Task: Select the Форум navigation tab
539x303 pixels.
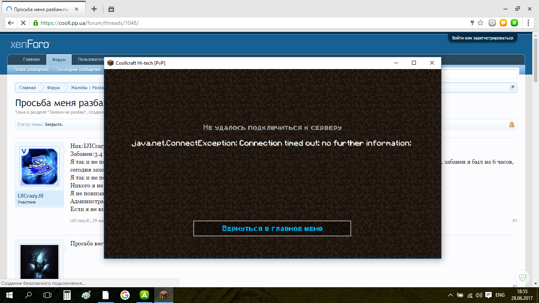Action: tap(59, 60)
